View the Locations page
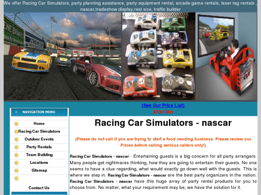Image resolution: width=261 pixels, height=195 pixels. pos(39,162)
